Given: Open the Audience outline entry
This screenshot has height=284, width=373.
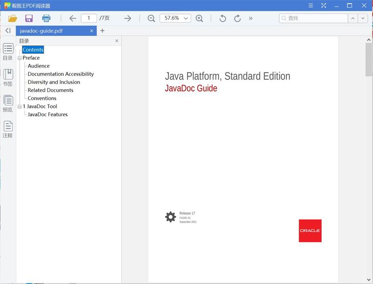Looking at the screenshot, I should pyautogui.click(x=39, y=66).
